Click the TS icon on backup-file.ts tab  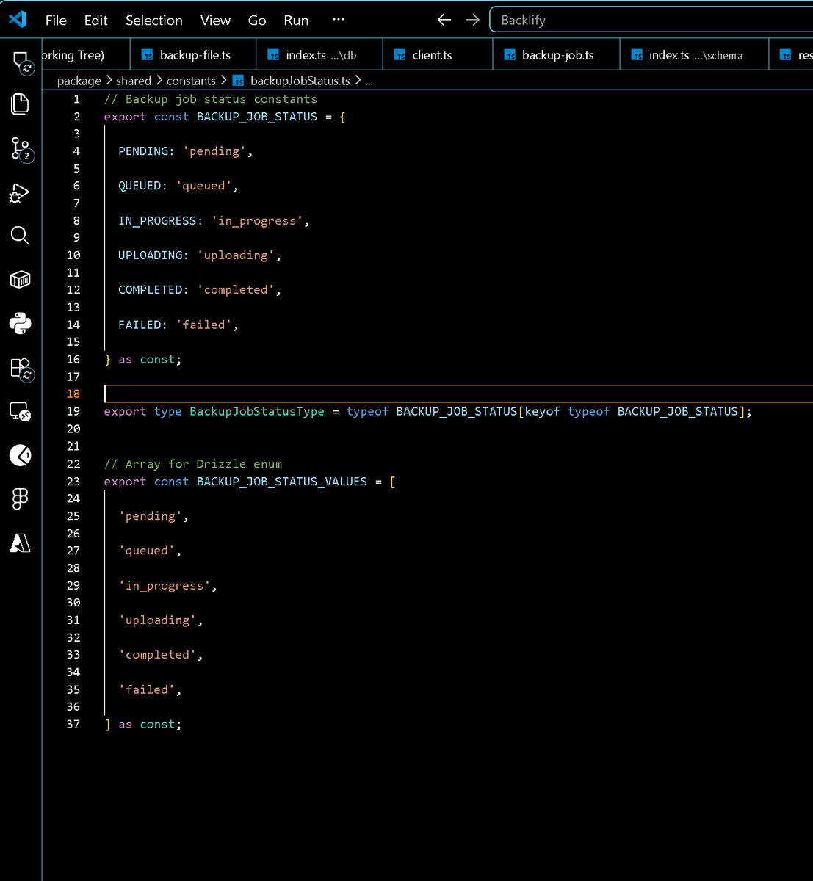[x=148, y=55]
